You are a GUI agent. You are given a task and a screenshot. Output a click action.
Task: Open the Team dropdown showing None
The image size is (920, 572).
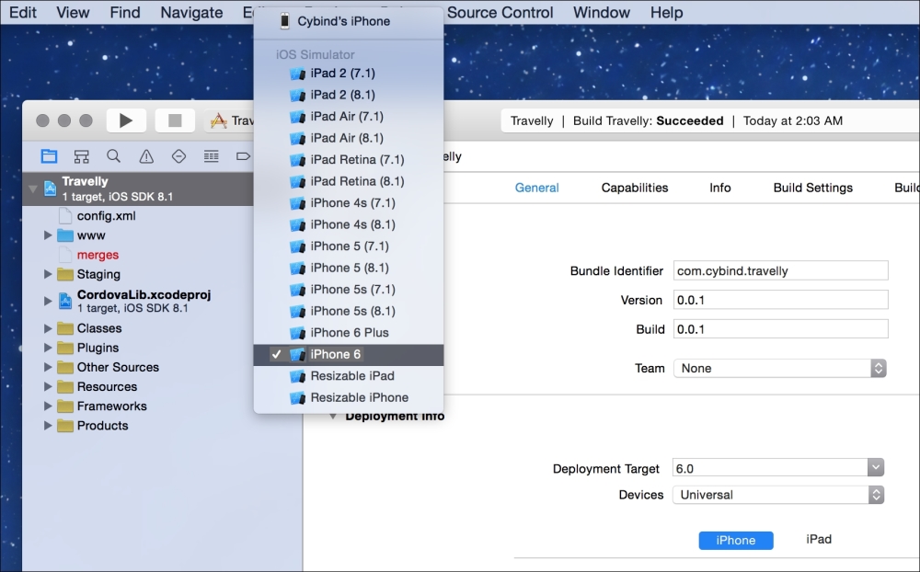778,368
